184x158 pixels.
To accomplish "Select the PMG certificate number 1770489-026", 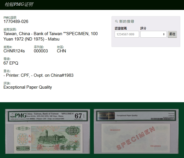I will 16,22.
